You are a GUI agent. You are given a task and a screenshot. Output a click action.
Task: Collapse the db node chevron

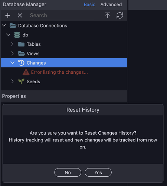tap(8, 35)
